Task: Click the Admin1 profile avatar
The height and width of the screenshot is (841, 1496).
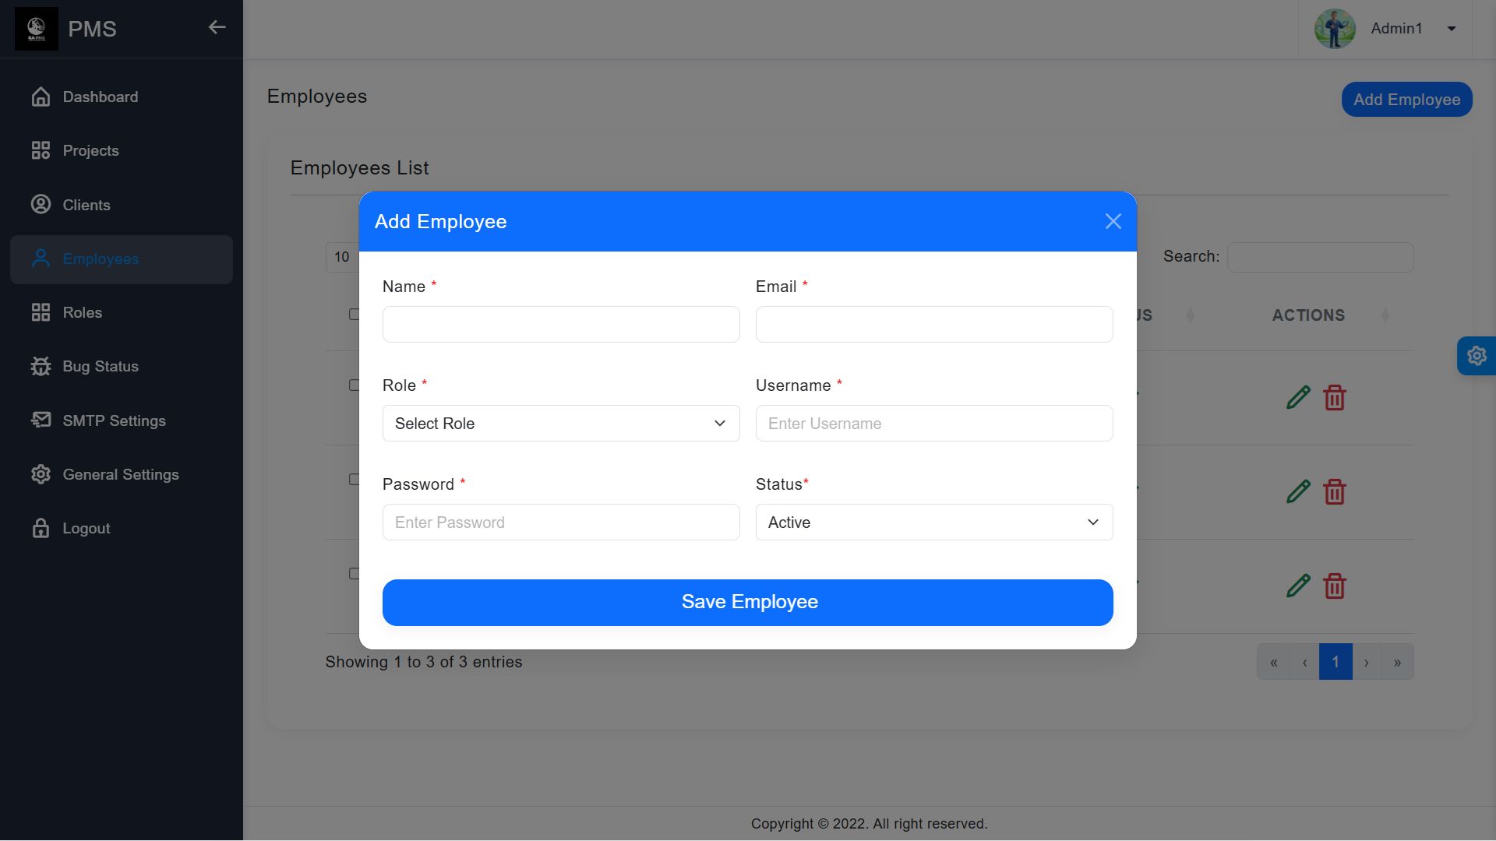Action: point(1335,29)
